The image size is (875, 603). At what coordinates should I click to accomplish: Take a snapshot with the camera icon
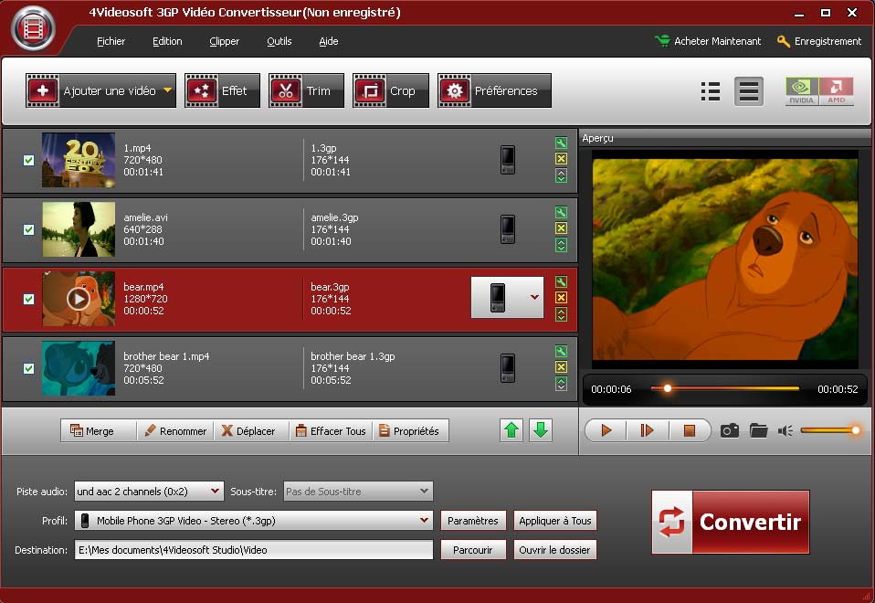(729, 430)
